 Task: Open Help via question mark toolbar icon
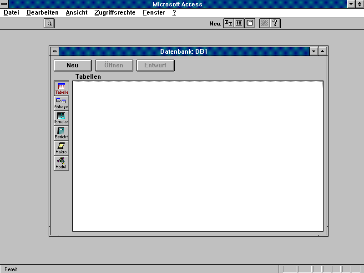tap(275, 23)
